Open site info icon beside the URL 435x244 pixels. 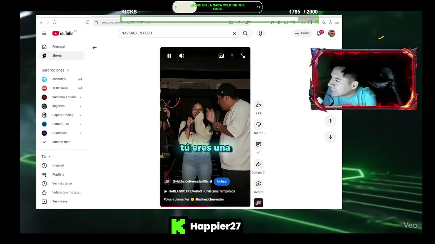point(97,22)
